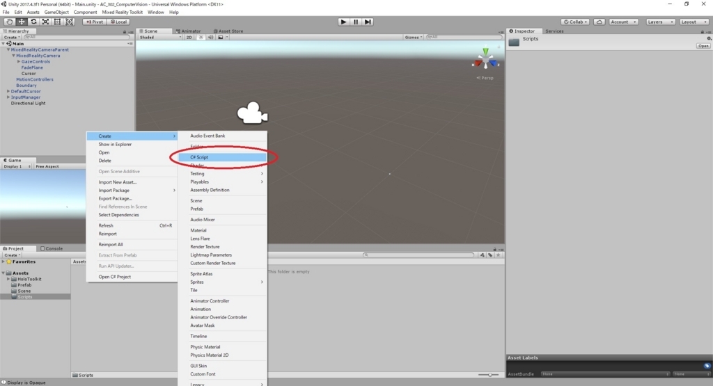Viewport: 713px width, 386px height.
Task: Toggle Local handle rotation button
Action: (x=118, y=22)
